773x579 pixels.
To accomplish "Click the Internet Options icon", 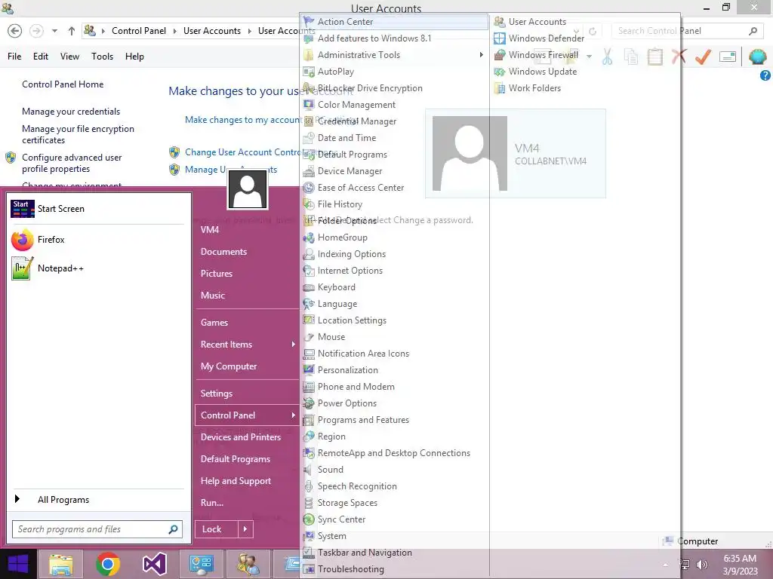I will pos(309,271).
